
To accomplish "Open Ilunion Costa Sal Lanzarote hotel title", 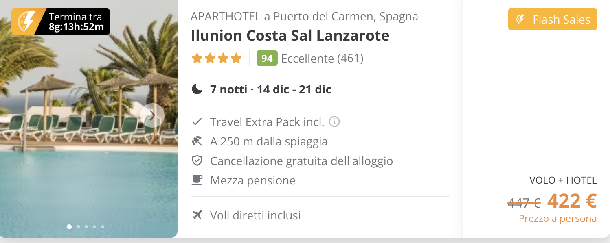I will pyautogui.click(x=290, y=36).
